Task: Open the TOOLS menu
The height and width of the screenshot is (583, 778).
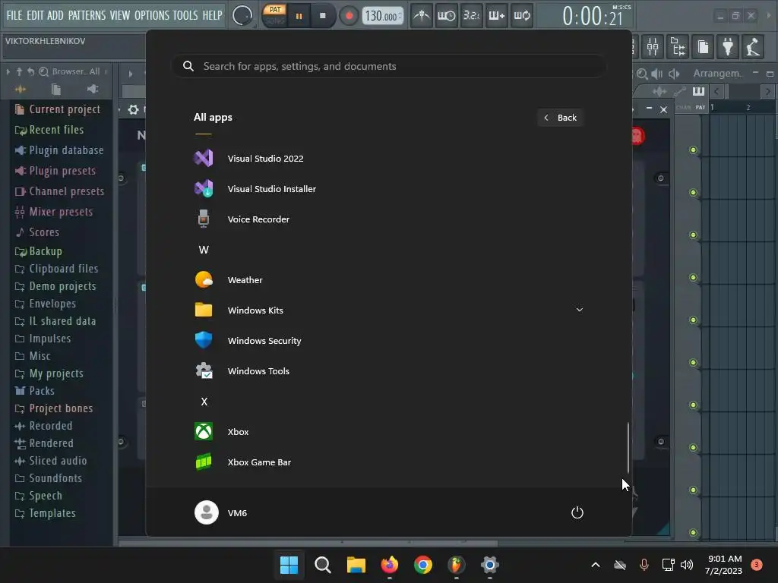Action: coord(185,15)
